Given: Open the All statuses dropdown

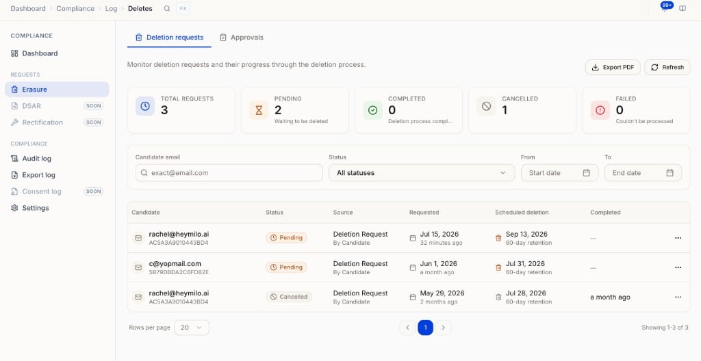Looking at the screenshot, I should pos(422,173).
